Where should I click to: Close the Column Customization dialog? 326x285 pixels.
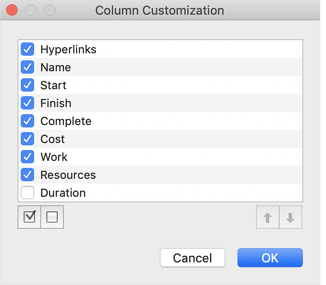click(12, 10)
